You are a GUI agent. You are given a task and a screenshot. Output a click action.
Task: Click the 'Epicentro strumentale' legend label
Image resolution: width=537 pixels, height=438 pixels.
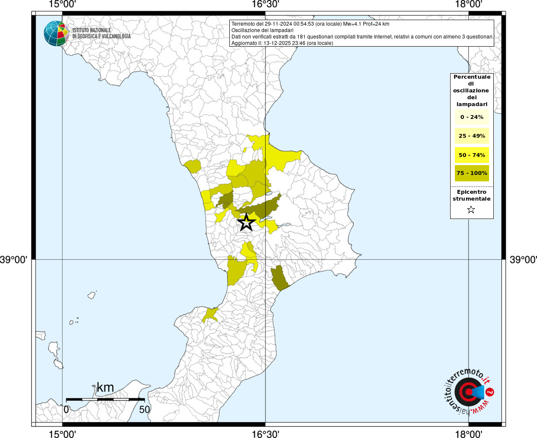pos(472,195)
